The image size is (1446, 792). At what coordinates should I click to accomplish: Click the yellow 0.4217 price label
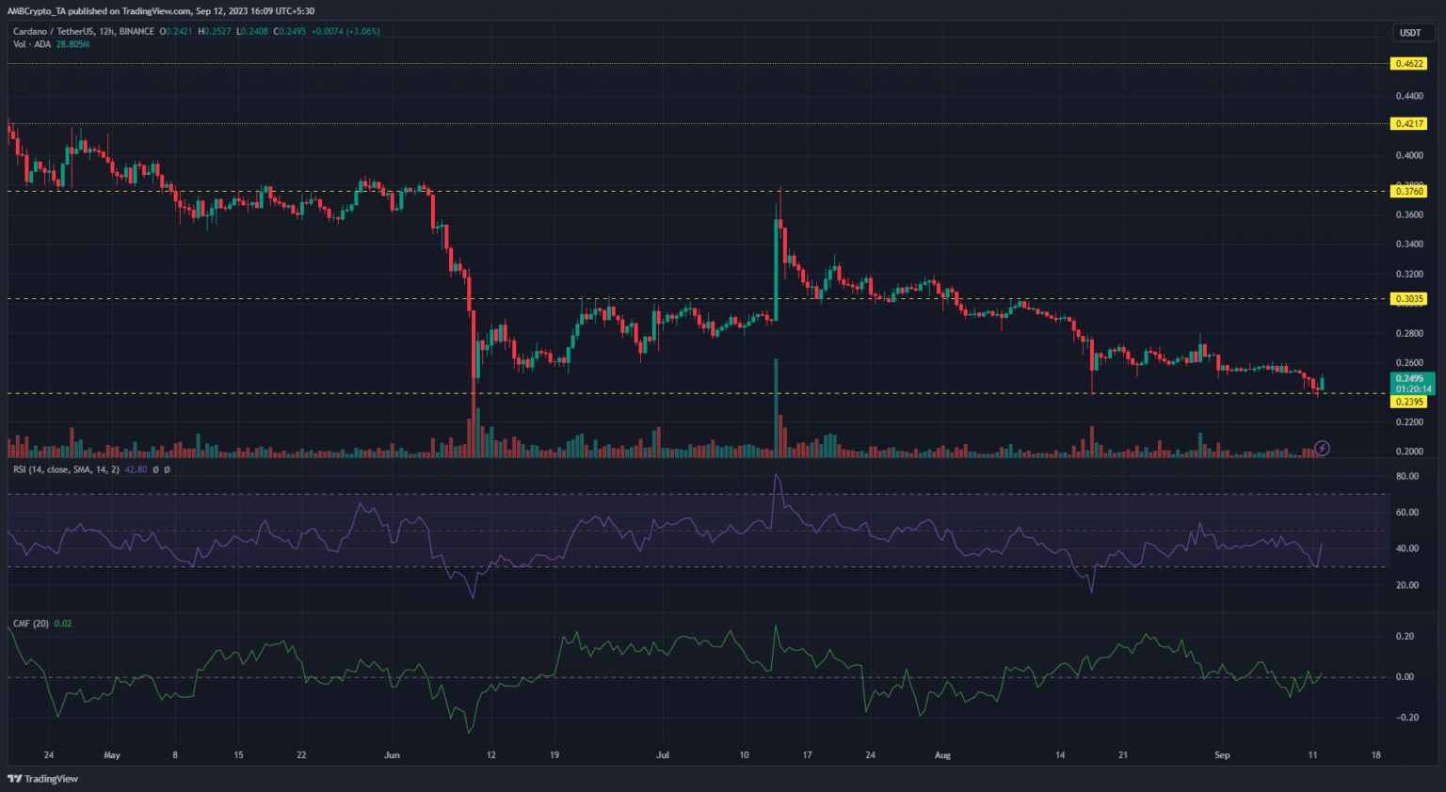[1408, 124]
